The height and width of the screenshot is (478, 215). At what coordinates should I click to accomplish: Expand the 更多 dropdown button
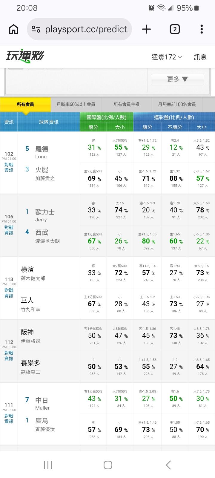(x=177, y=79)
